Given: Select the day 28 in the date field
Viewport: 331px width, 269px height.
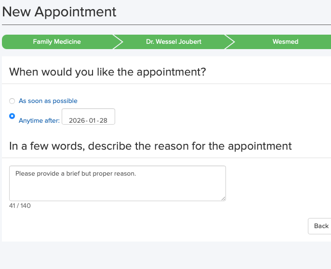Looking at the screenshot, I should pyautogui.click(x=103, y=120).
